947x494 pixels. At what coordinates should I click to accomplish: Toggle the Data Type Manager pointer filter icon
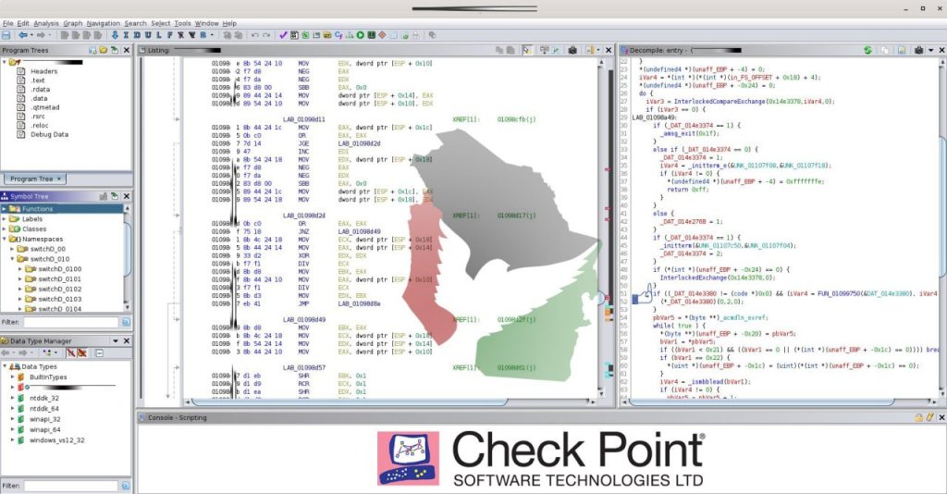point(70,352)
